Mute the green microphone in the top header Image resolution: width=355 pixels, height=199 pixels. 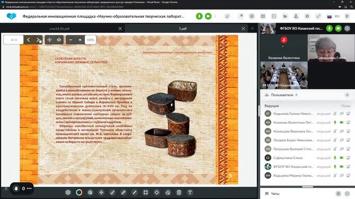point(199,16)
